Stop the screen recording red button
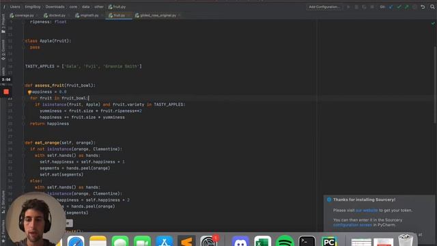The width and height of the screenshot is (437, 246). click(x=6, y=92)
